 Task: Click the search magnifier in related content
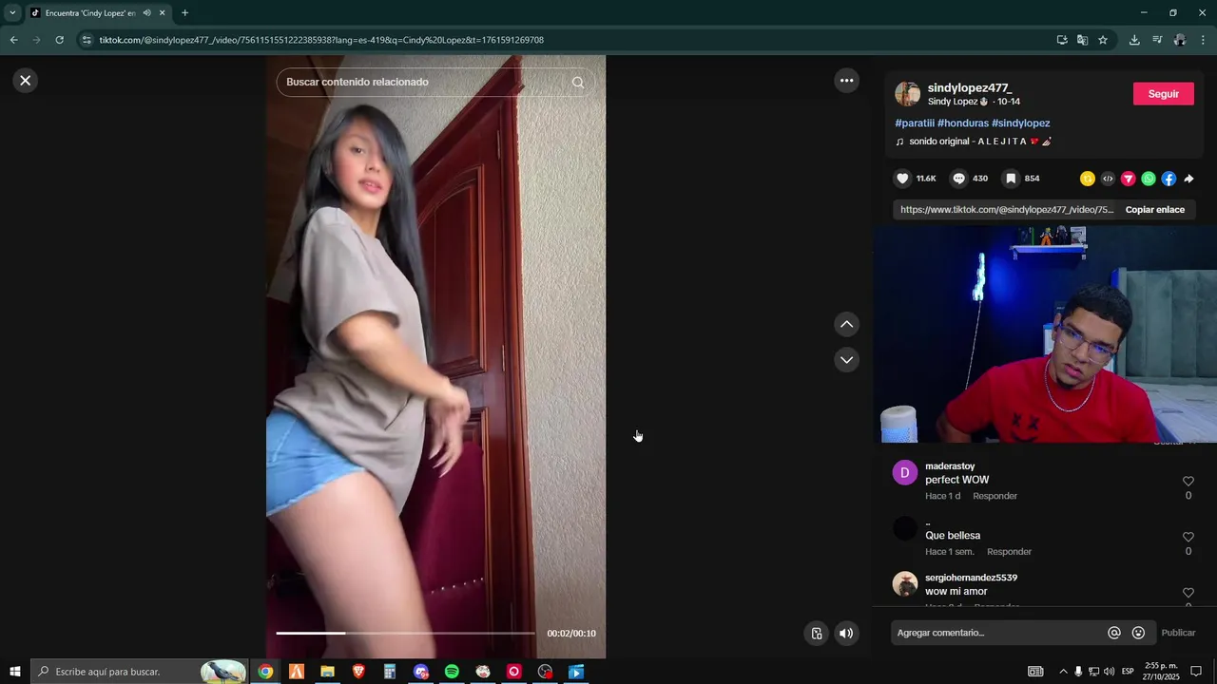tap(578, 82)
